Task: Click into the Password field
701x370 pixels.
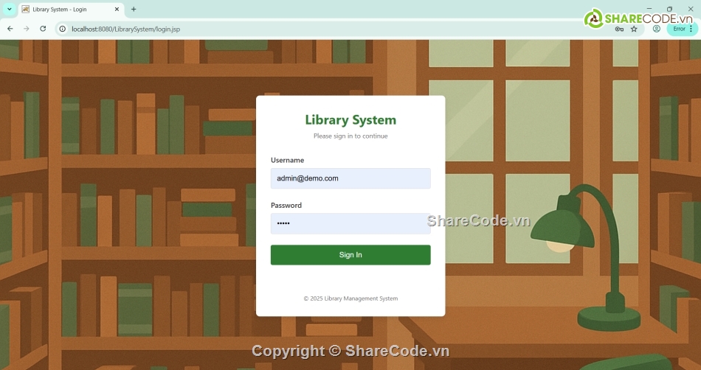Action: point(350,223)
